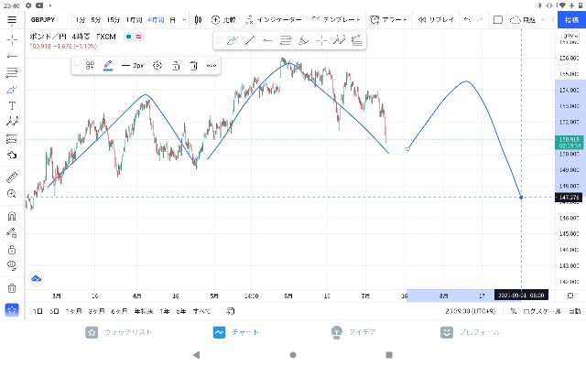Open drawing templates icon in properties toolbar
Image resolution: width=586 pixels, height=366 pixels.
pyautogui.click(x=90, y=66)
